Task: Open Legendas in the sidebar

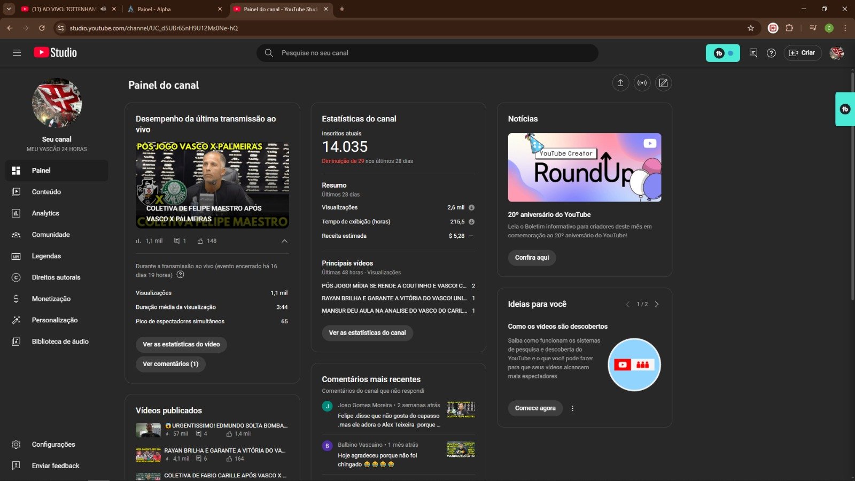Action: (57, 256)
